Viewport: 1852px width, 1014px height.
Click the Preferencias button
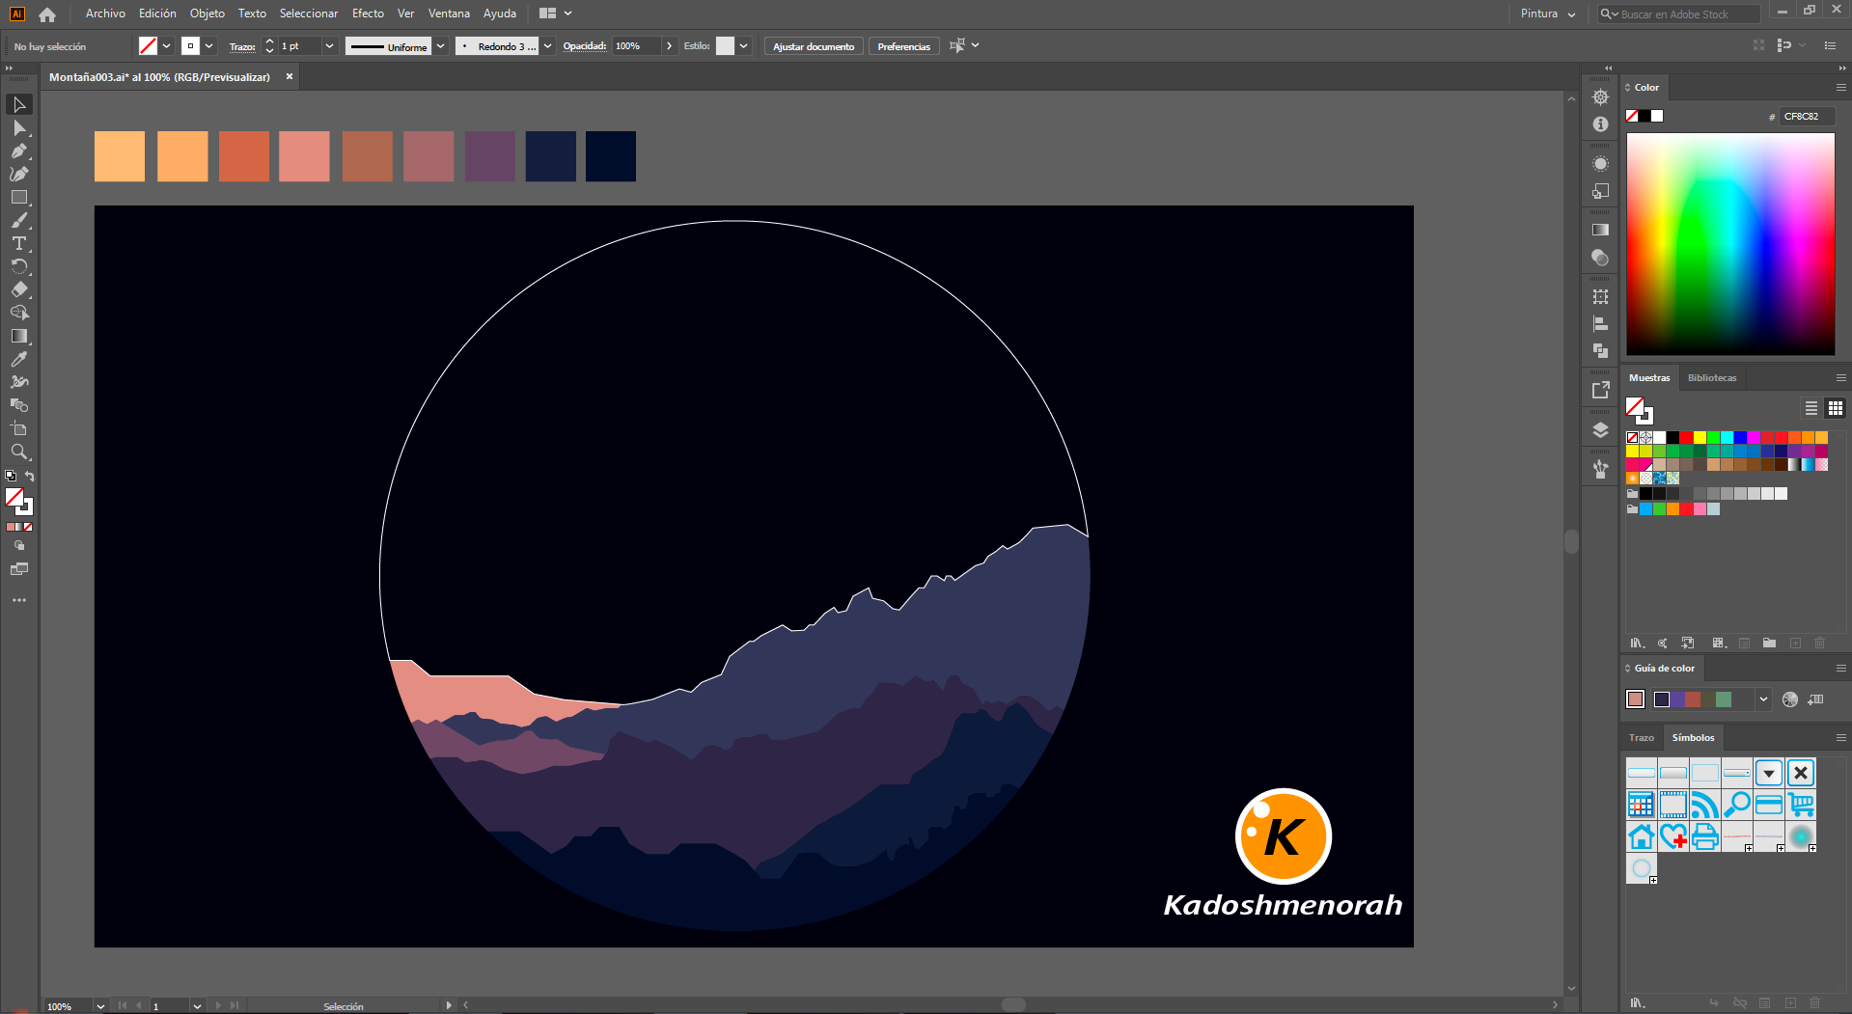904,46
